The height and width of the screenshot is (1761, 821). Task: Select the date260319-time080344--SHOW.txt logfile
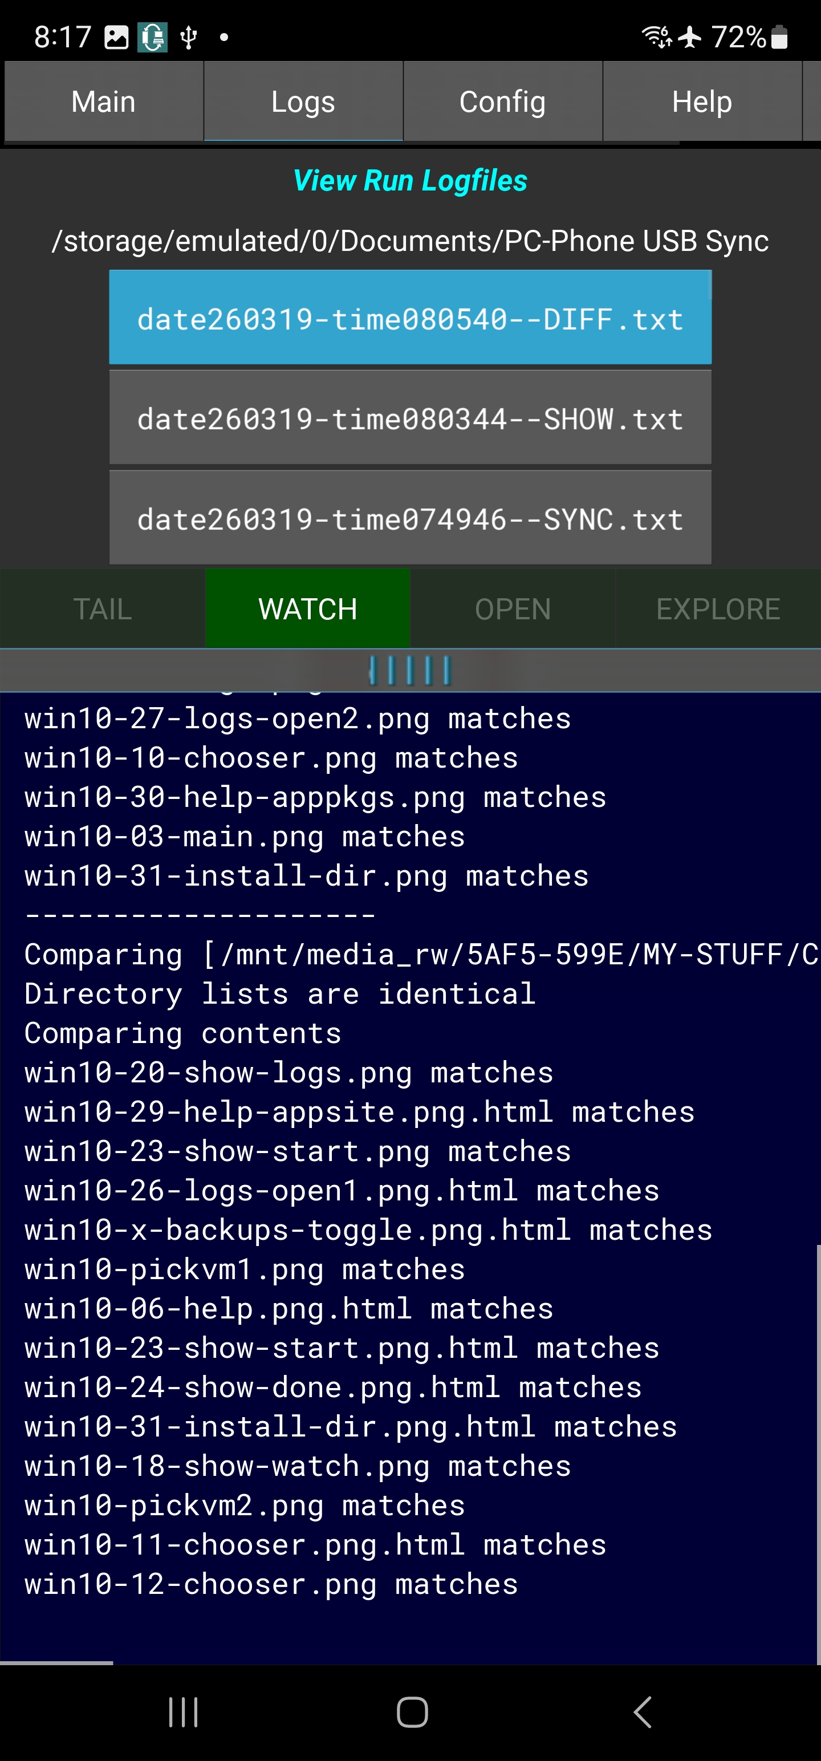(410, 417)
